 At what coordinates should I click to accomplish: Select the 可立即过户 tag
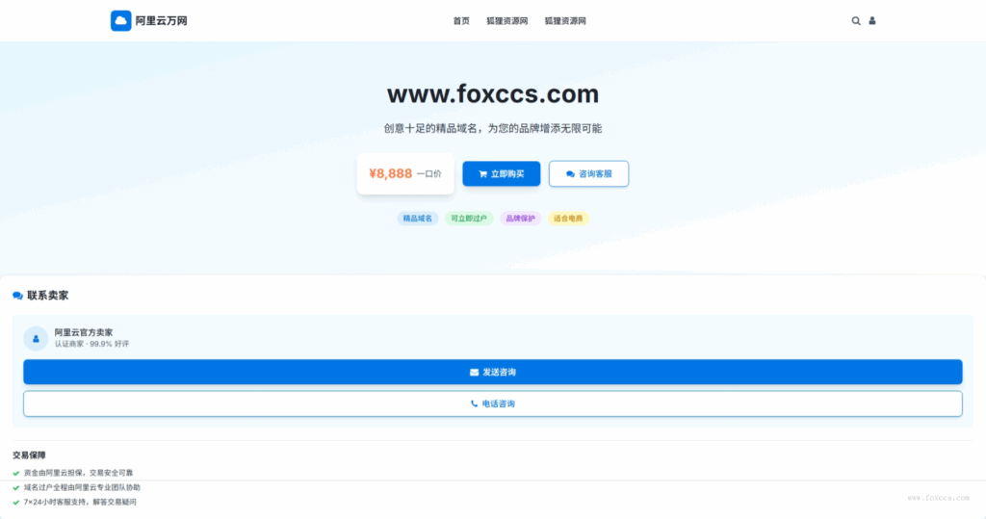469,219
